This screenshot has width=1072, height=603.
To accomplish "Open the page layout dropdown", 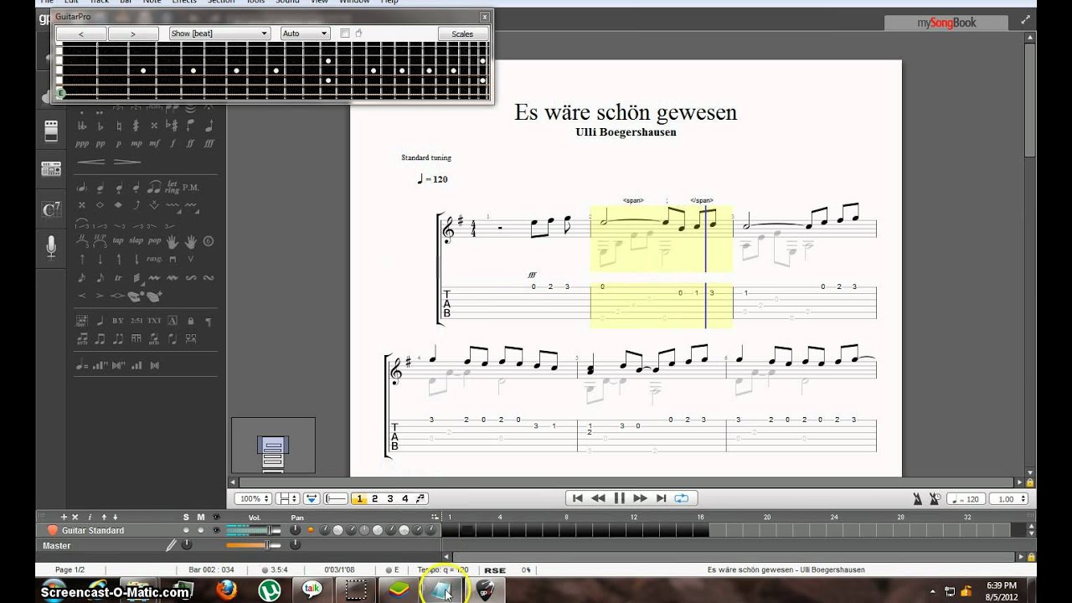I will [x=288, y=498].
